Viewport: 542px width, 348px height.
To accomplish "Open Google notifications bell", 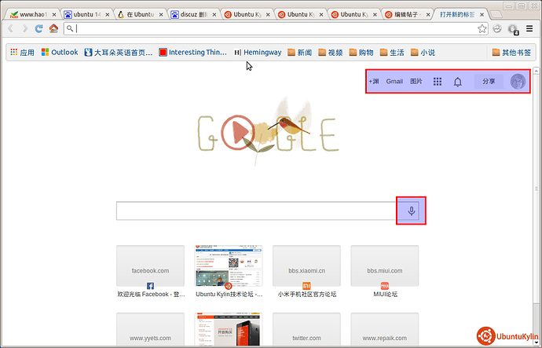I will point(458,82).
